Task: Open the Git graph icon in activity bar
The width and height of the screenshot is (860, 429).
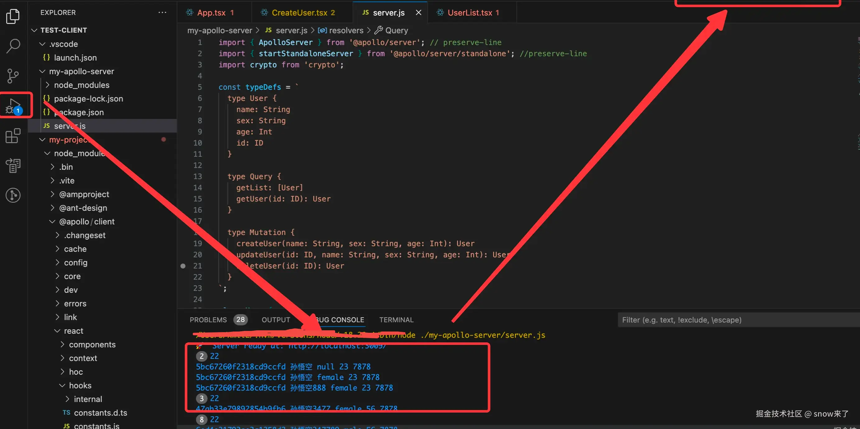Action: tap(13, 195)
